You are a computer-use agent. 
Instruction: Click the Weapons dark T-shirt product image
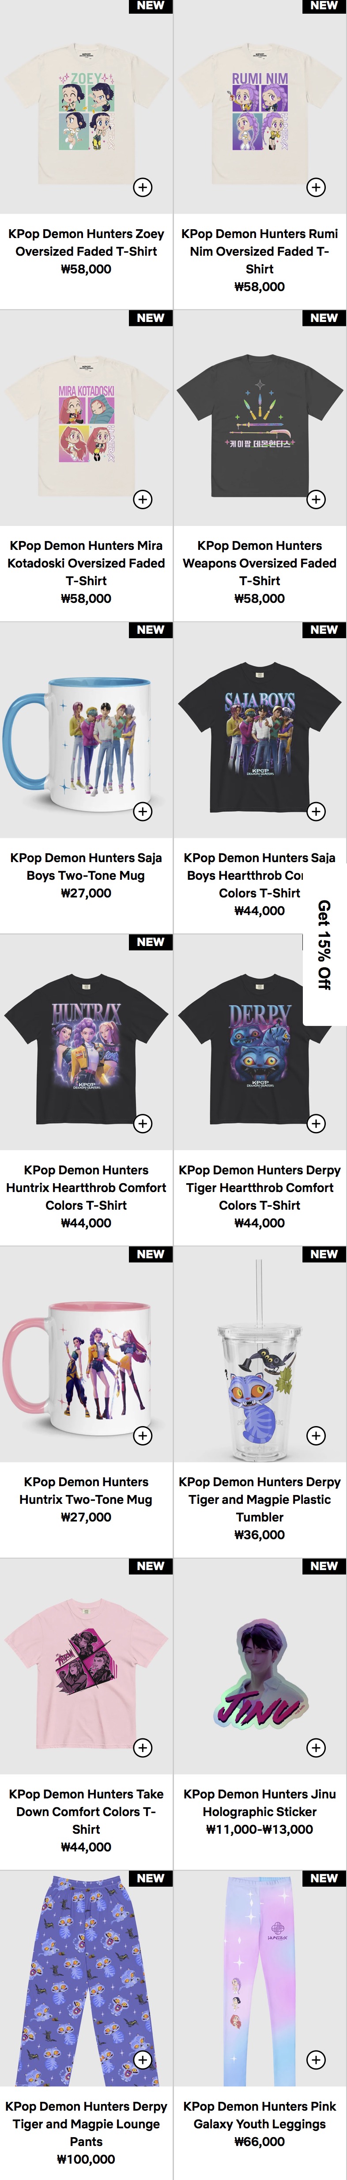pyautogui.click(x=260, y=418)
